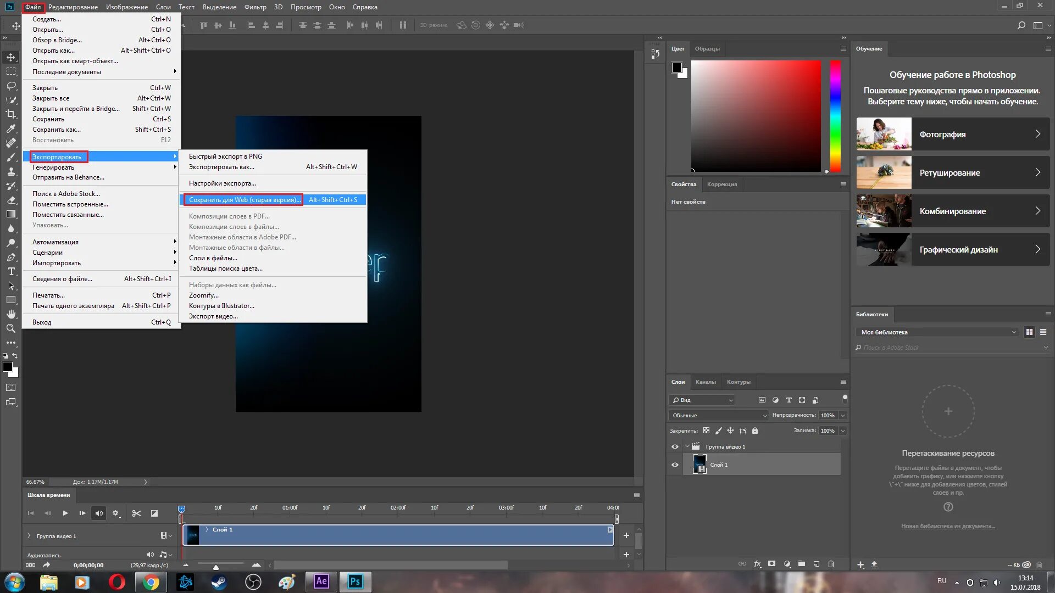Select the Rectangular Marquee tool
Image resolution: width=1055 pixels, height=593 pixels.
[11, 71]
